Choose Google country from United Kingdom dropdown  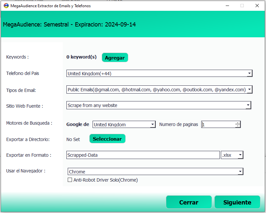coord(124,124)
